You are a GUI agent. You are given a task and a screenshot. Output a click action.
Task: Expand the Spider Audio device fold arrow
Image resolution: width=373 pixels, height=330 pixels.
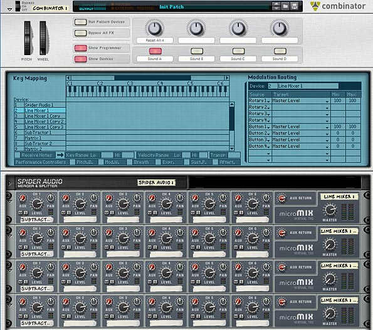10,183
